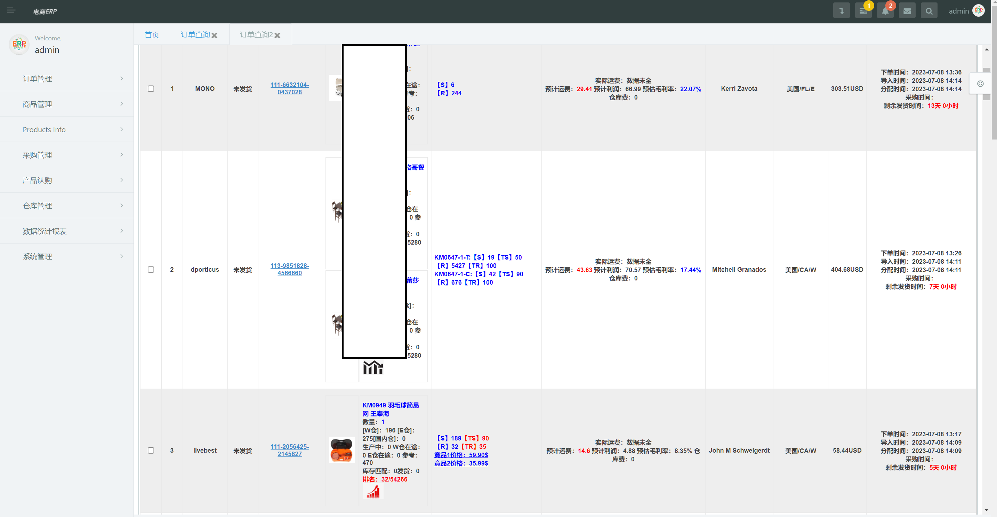Open order link 113-9851828-4566660
The image size is (997, 517).
289,269
